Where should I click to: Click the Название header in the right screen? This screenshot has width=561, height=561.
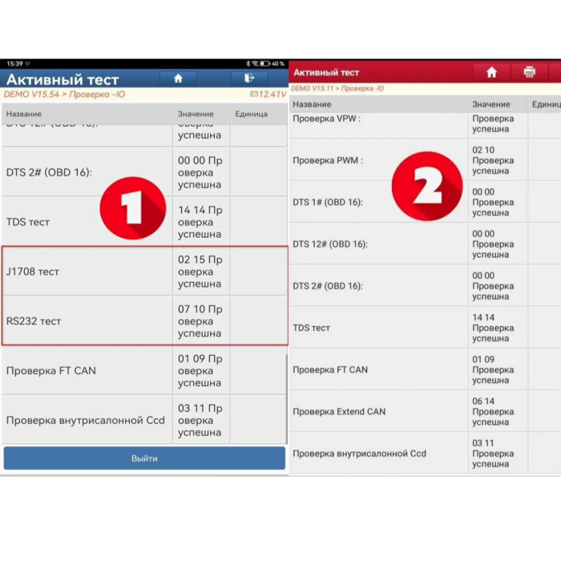(x=312, y=104)
